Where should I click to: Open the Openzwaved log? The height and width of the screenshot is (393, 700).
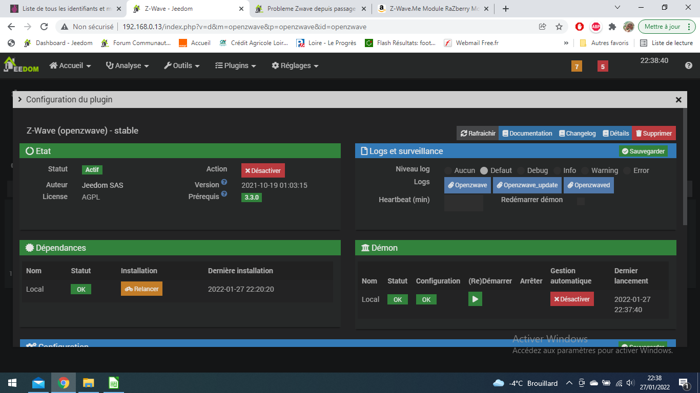point(589,185)
